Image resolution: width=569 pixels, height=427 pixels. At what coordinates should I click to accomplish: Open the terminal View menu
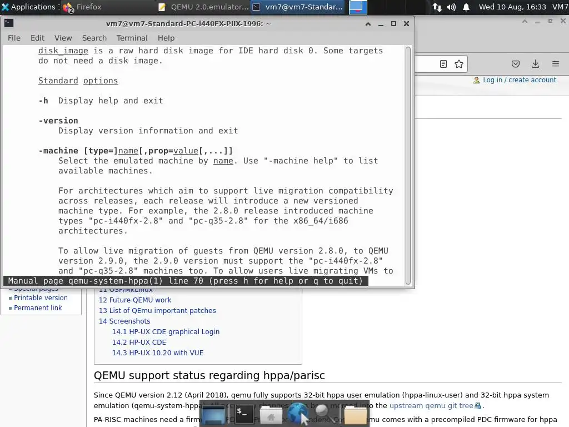click(x=63, y=38)
